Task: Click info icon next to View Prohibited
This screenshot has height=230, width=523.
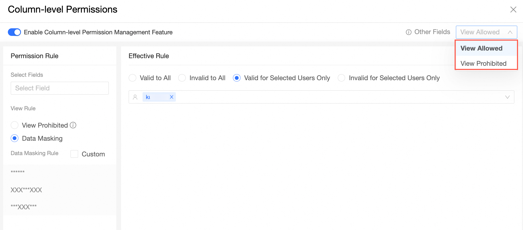Action: [x=73, y=125]
